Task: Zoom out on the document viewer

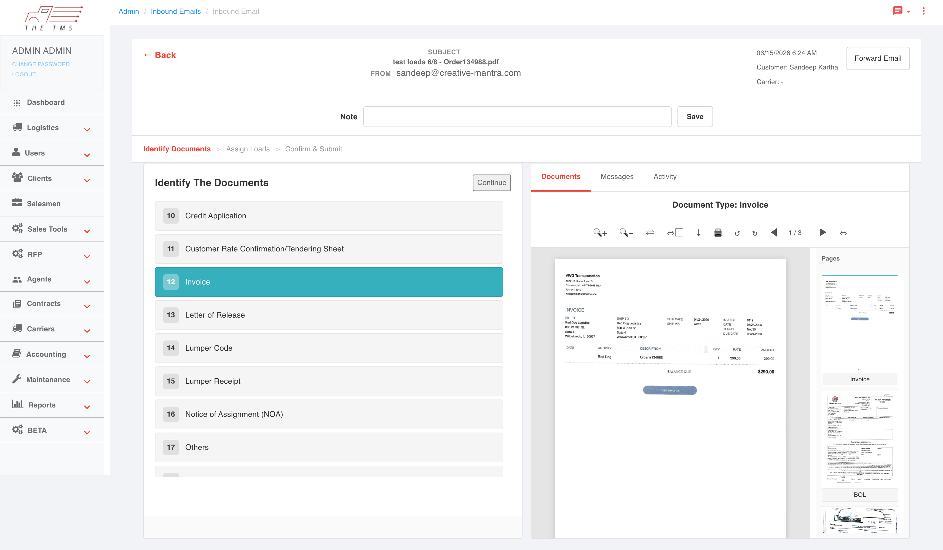Action: (626, 233)
